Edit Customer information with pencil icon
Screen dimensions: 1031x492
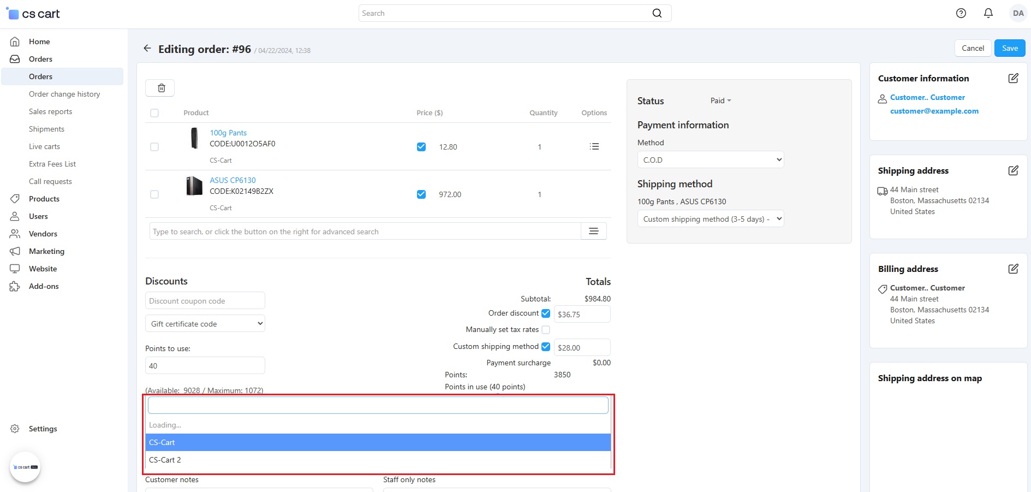click(1013, 78)
